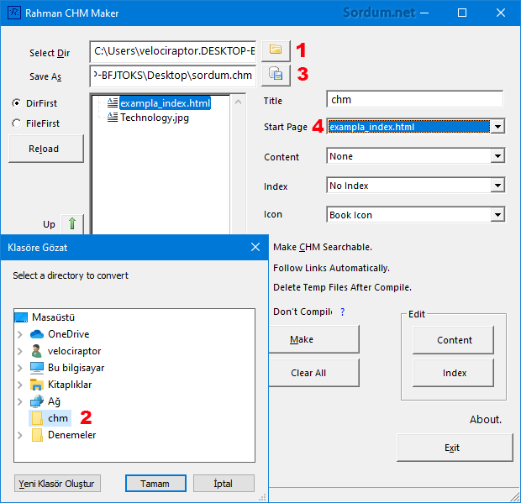The image size is (521, 503).
Task: Select the DirFirst radio button
Action: coord(16,103)
